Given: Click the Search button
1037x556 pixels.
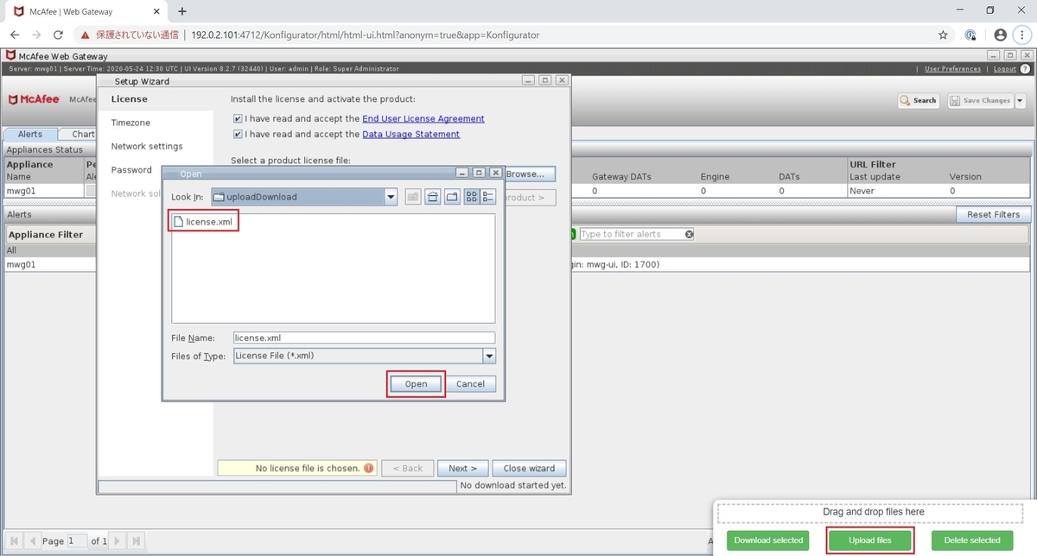Looking at the screenshot, I should 919,100.
